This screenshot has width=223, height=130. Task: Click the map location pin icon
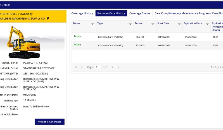[48, 18]
